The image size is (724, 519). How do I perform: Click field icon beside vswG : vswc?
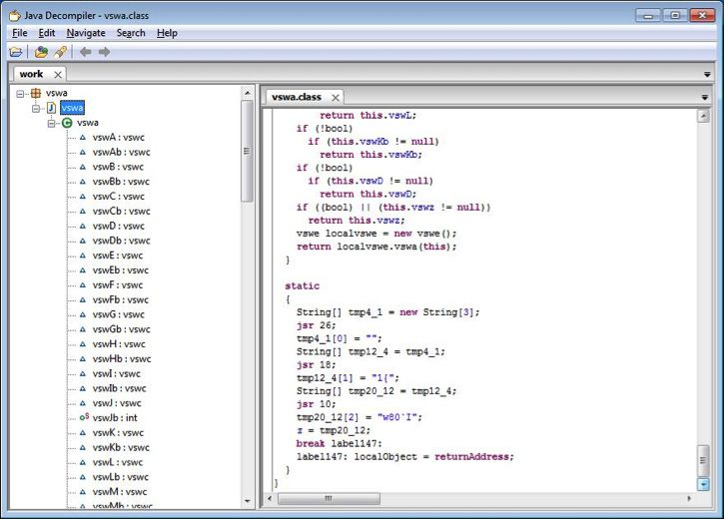point(83,314)
